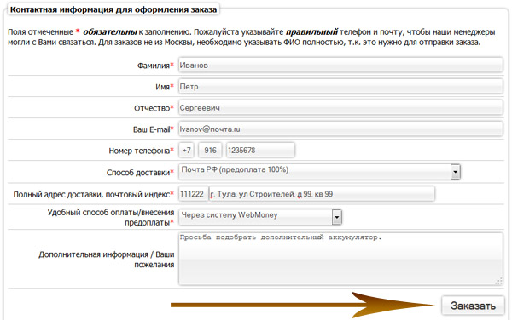Viewport: 512px width, 320px height.
Task: Click the Отчество label
Action: pyautogui.click(x=154, y=108)
